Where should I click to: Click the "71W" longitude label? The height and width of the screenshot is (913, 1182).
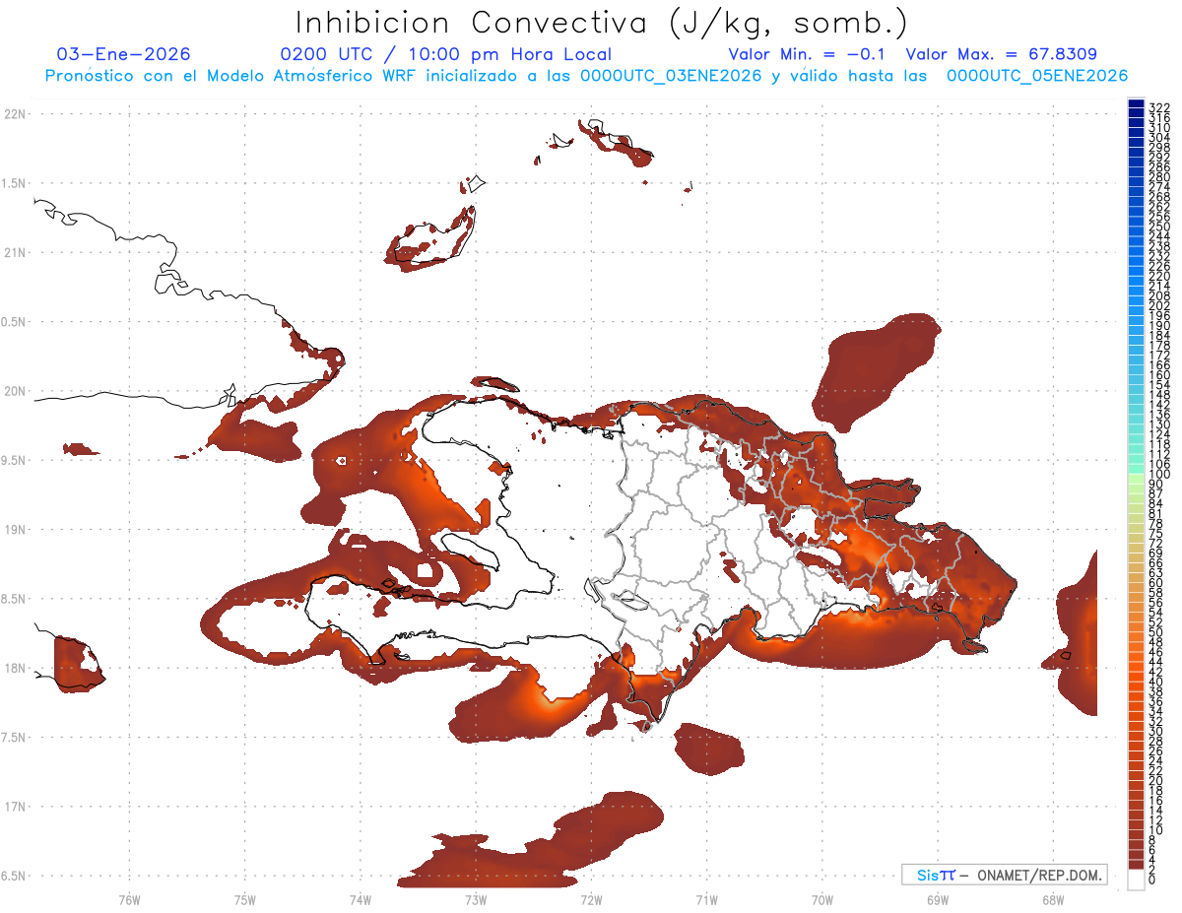(706, 899)
